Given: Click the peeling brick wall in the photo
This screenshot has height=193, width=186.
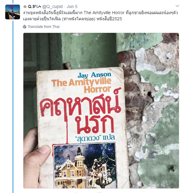Looking at the screenshot, I should point(152,111).
